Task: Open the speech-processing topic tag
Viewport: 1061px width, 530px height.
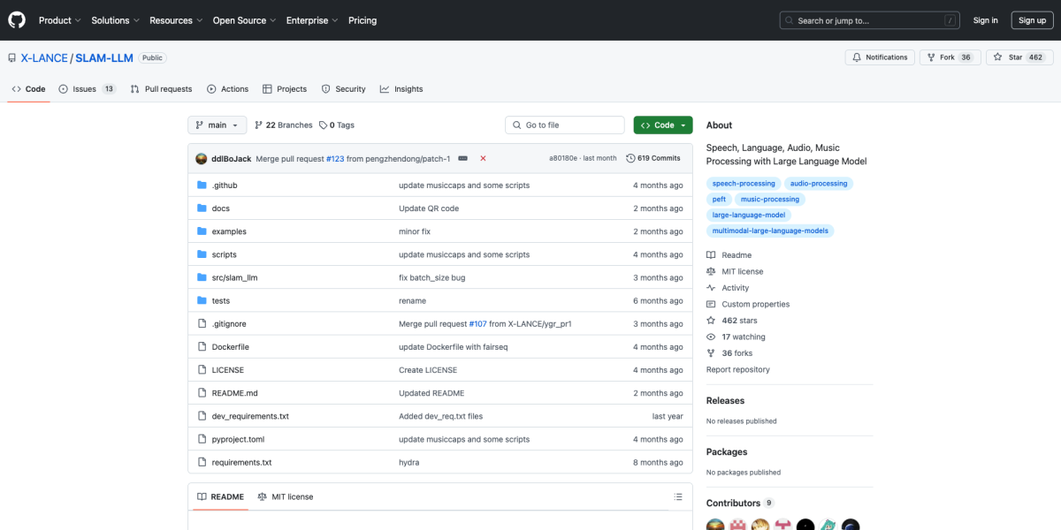Action: (x=743, y=184)
